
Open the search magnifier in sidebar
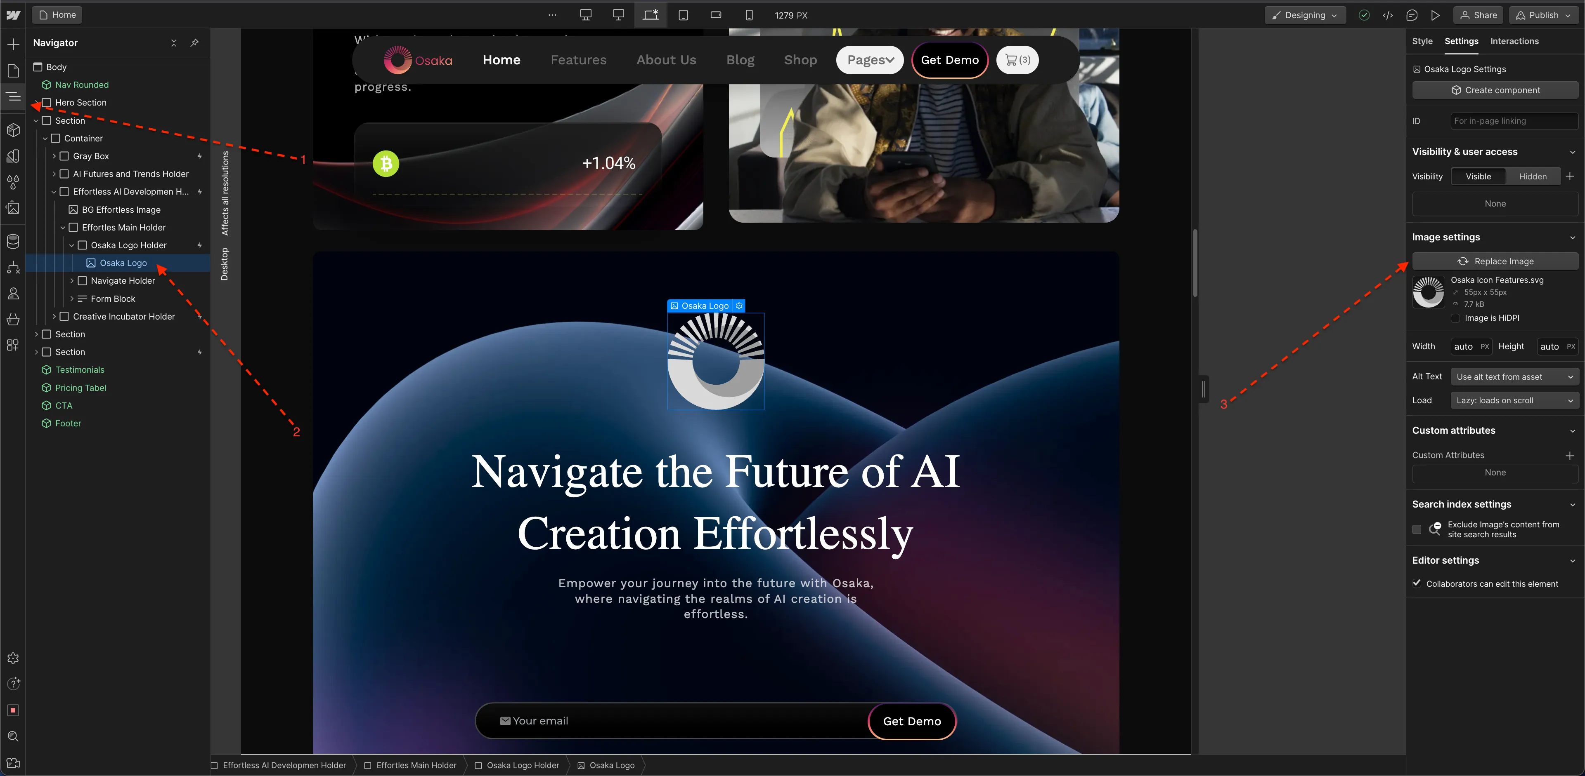[13, 736]
